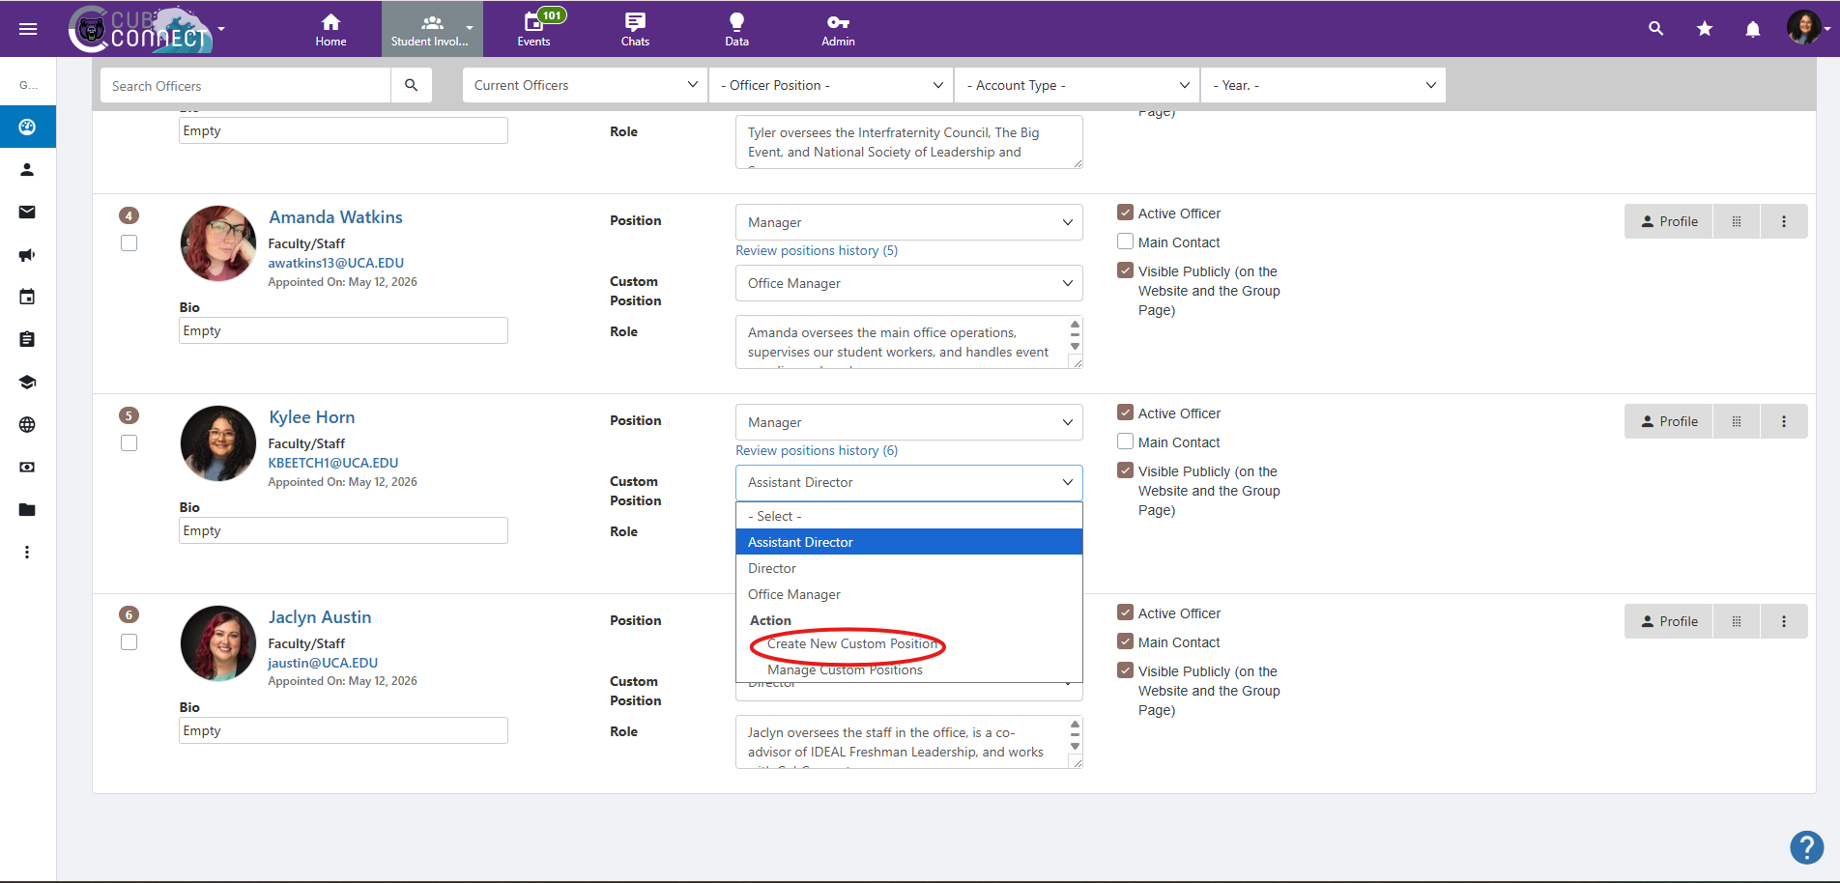Uncheck Active Officer for Kylee Horn

1125,413
